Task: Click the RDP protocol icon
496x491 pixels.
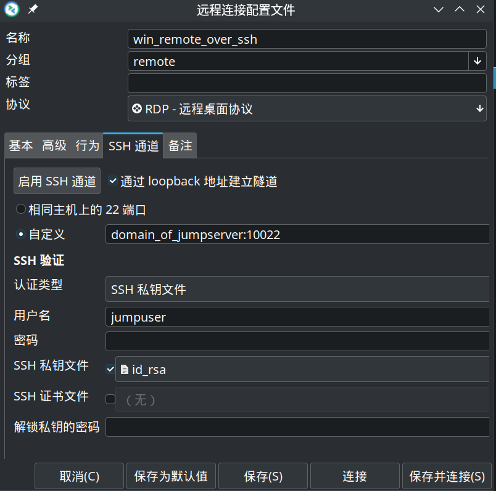Action: click(x=137, y=109)
